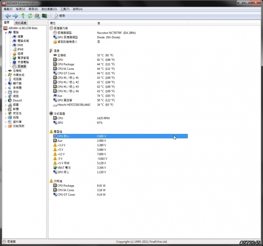Click the 報告 report toolbar button
This screenshot has width=263, height=246.
(x=59, y=16)
